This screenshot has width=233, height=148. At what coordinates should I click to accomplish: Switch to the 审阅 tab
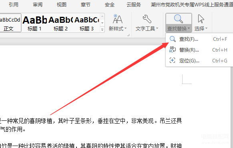tap(38, 5)
